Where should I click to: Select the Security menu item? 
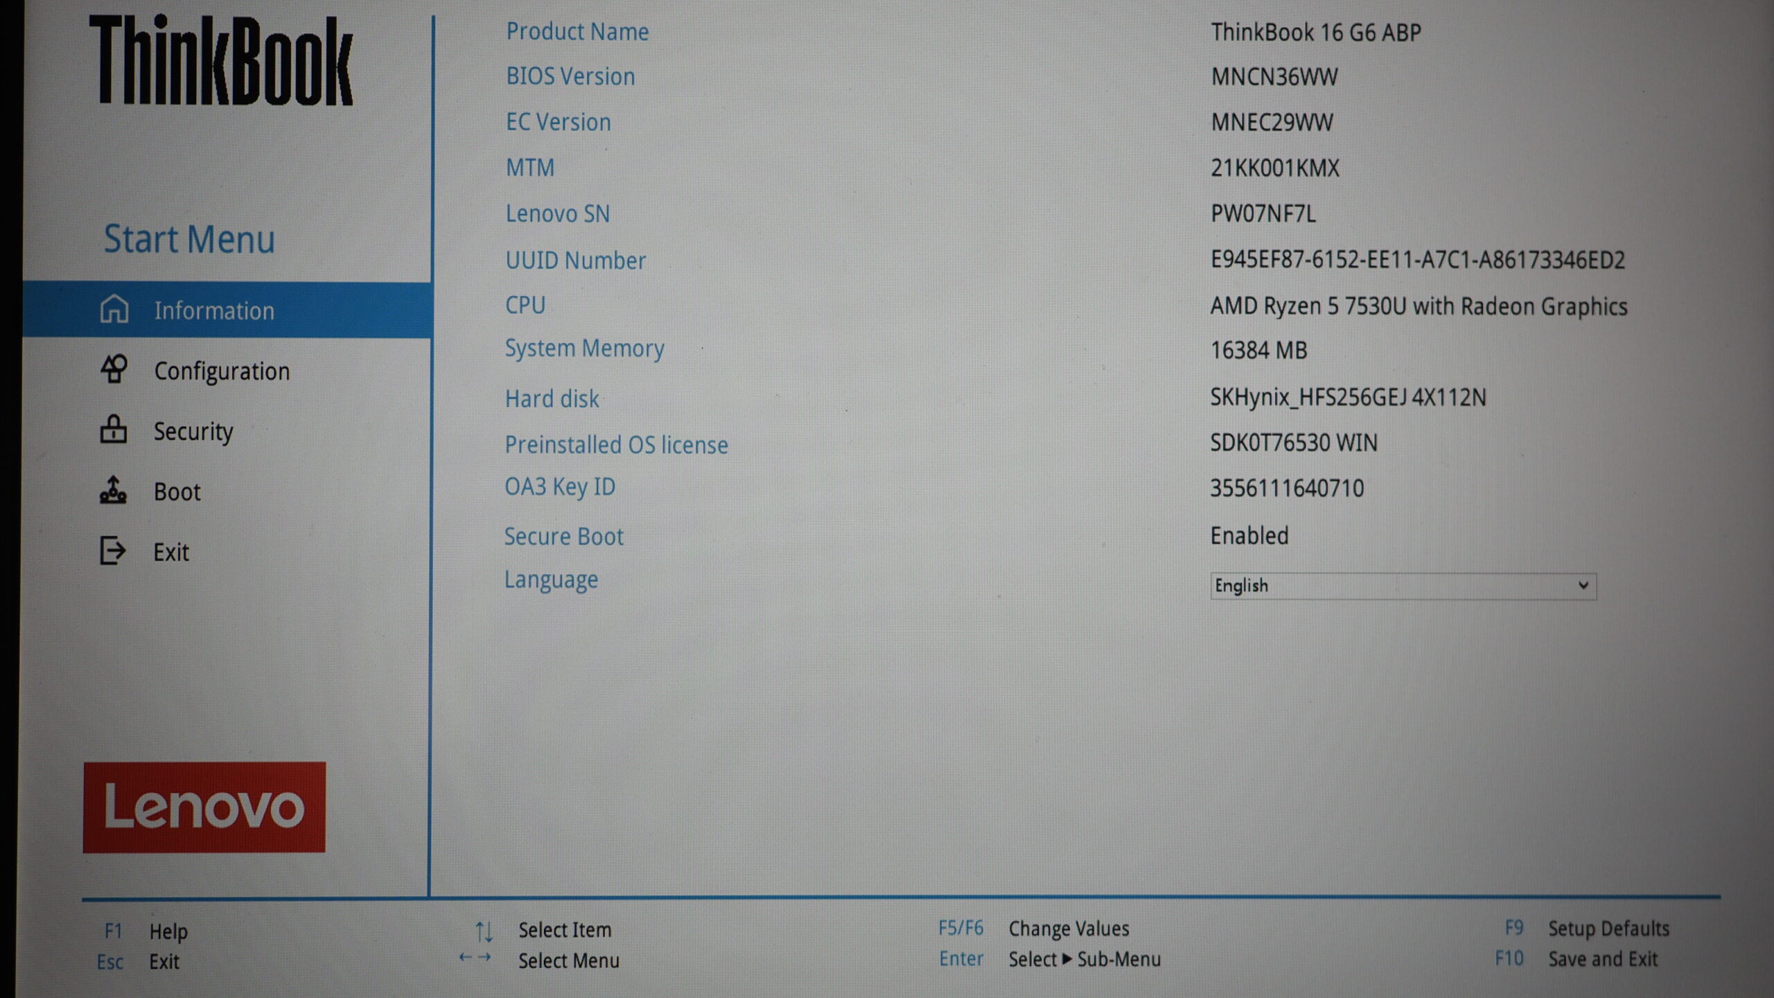193,432
